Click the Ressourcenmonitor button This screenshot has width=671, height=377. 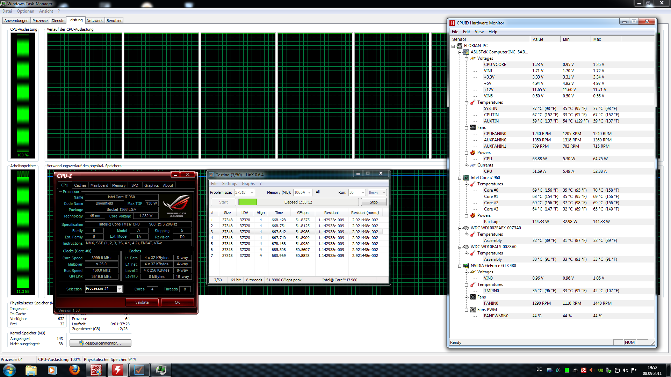(100, 343)
